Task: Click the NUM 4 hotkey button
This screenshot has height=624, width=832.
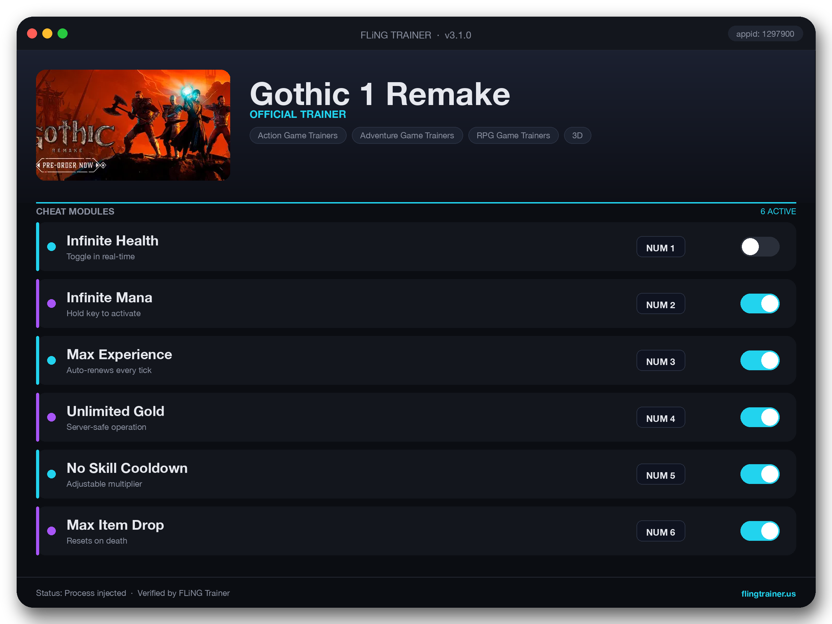Action: 660,417
